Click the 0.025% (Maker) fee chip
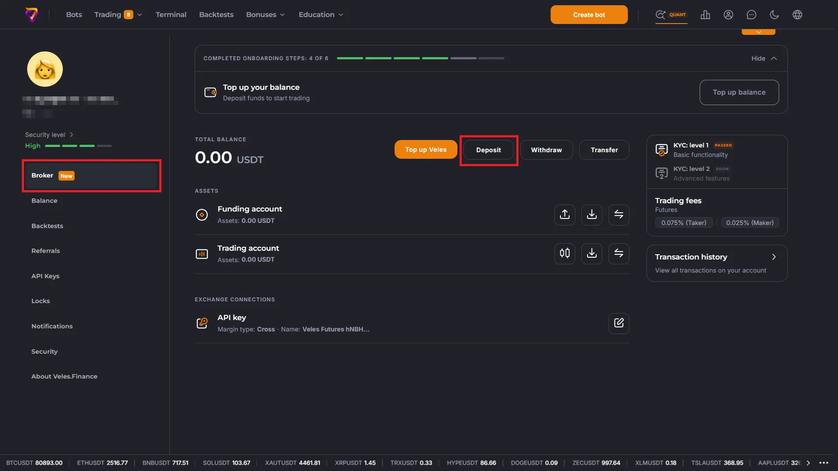This screenshot has width=838, height=471. tap(750, 223)
